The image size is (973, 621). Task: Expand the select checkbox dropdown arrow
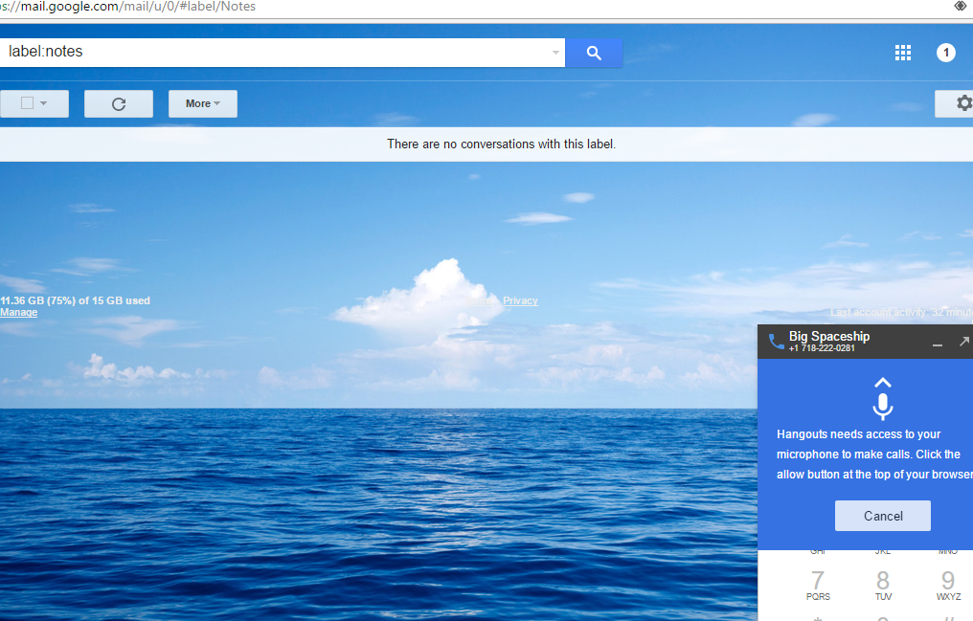click(43, 103)
